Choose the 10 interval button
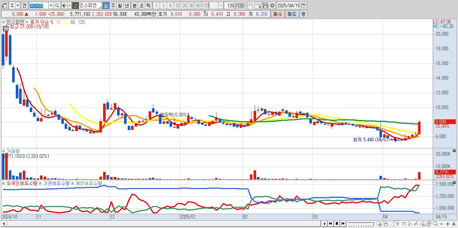The width and height of the screenshot is (458, 228). pyautogui.click(x=177, y=6)
